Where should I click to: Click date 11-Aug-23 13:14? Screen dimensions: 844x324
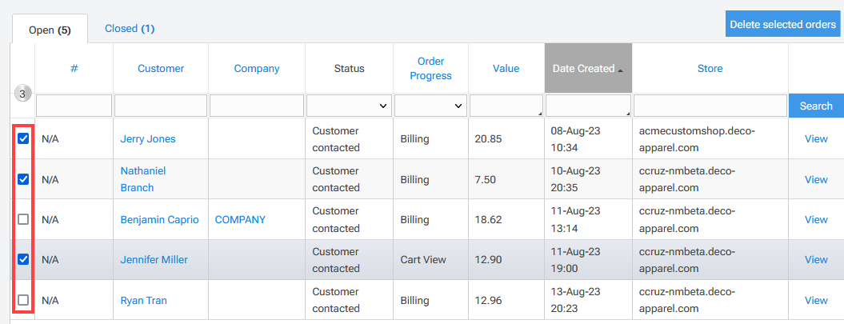pyautogui.click(x=575, y=219)
